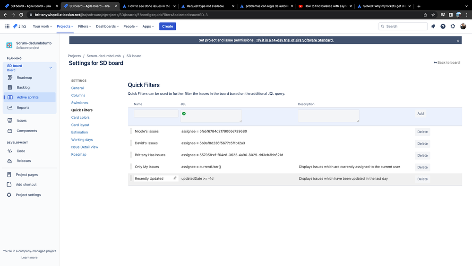The width and height of the screenshot is (472, 266).
Task: Click the Projects breadcrumb link
Action: (74, 56)
